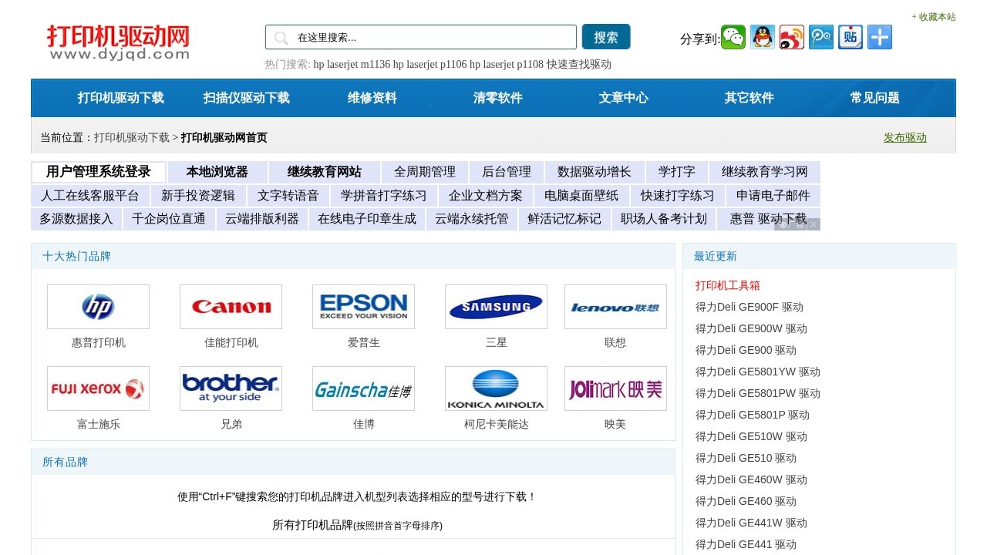987x555 pixels.
Task: Open more sharing options plus icon
Action: point(880,37)
